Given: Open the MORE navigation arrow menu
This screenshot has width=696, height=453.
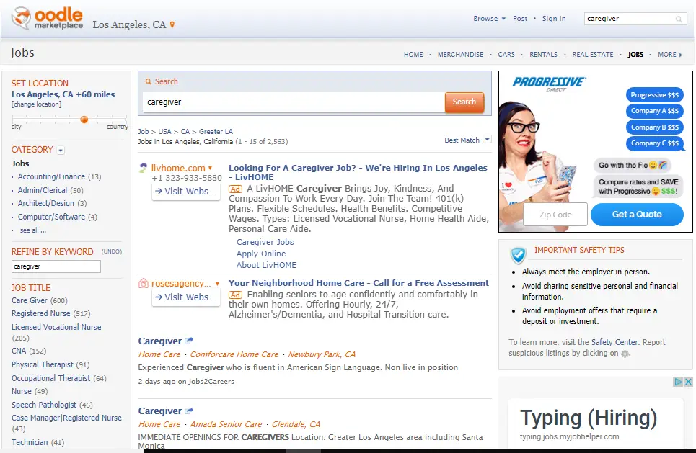Looking at the screenshot, I should click(x=670, y=55).
